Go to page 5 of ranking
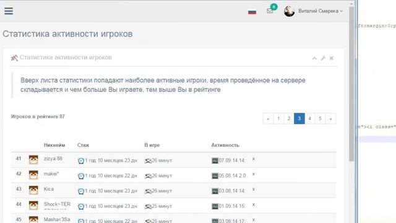Image resolution: width=396 pixels, height=223 pixels. pos(320,118)
